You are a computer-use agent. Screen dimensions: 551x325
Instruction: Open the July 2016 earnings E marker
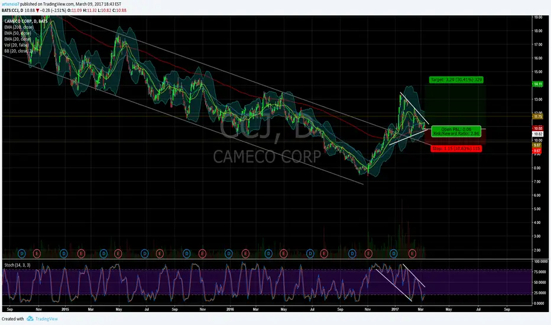pyautogui.click(x=323, y=253)
